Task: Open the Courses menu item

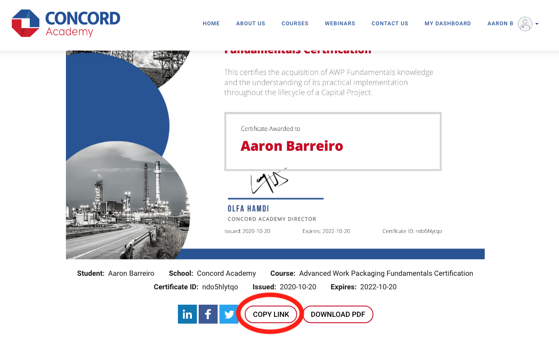Action: pos(295,23)
